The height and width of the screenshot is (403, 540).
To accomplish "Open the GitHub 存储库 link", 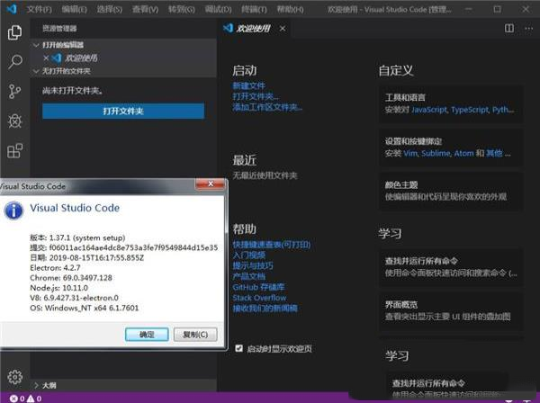I will click(x=258, y=287).
